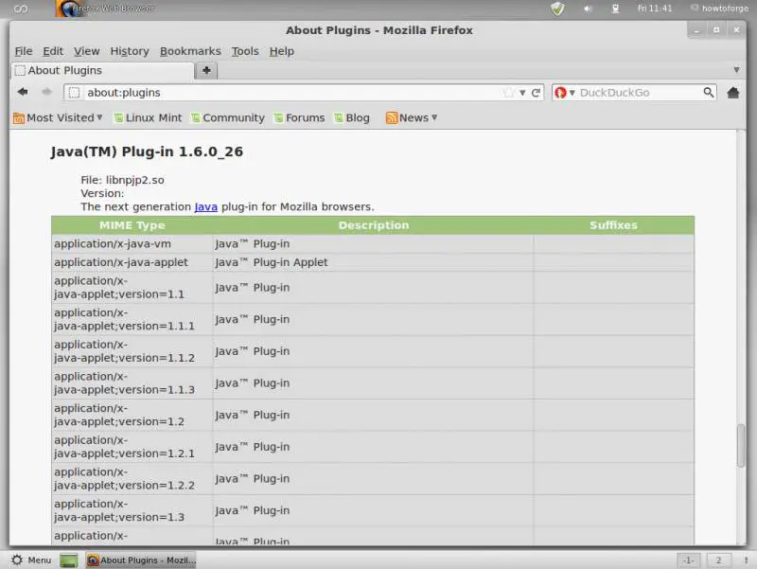Click the application/x-java-applet cell

132,262
